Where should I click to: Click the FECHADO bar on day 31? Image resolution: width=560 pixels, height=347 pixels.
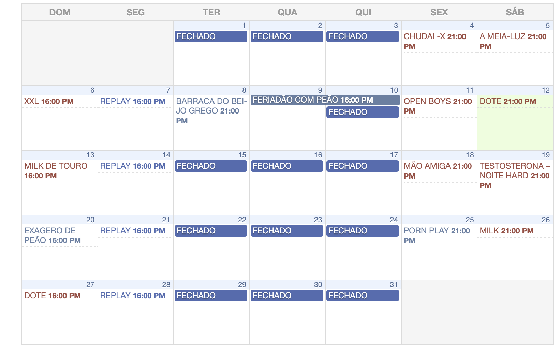click(x=363, y=296)
